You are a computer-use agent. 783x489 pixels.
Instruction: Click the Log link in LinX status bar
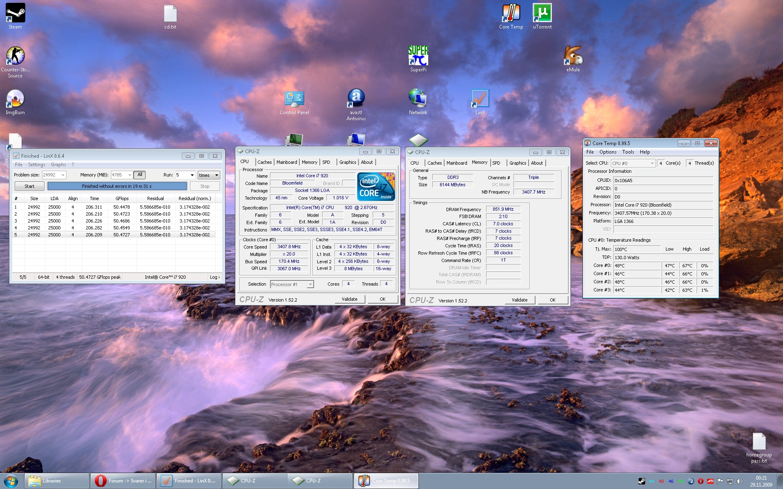point(215,277)
